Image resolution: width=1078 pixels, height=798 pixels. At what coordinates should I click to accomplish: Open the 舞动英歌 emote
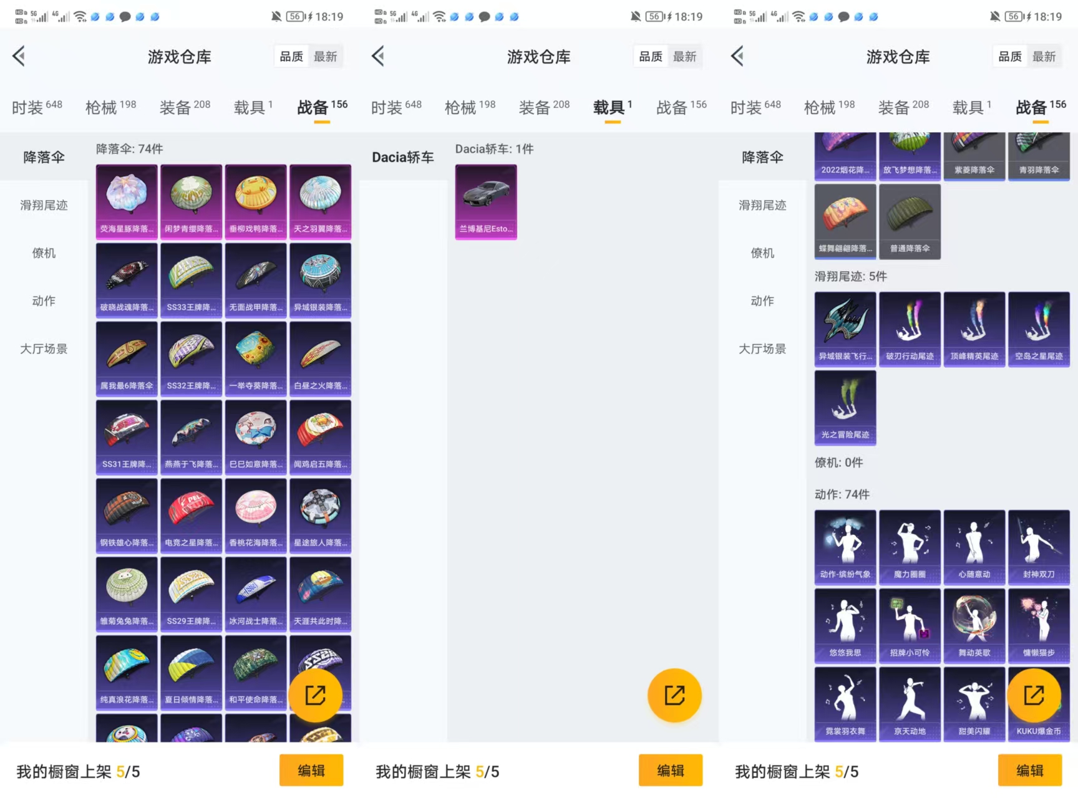coord(974,626)
